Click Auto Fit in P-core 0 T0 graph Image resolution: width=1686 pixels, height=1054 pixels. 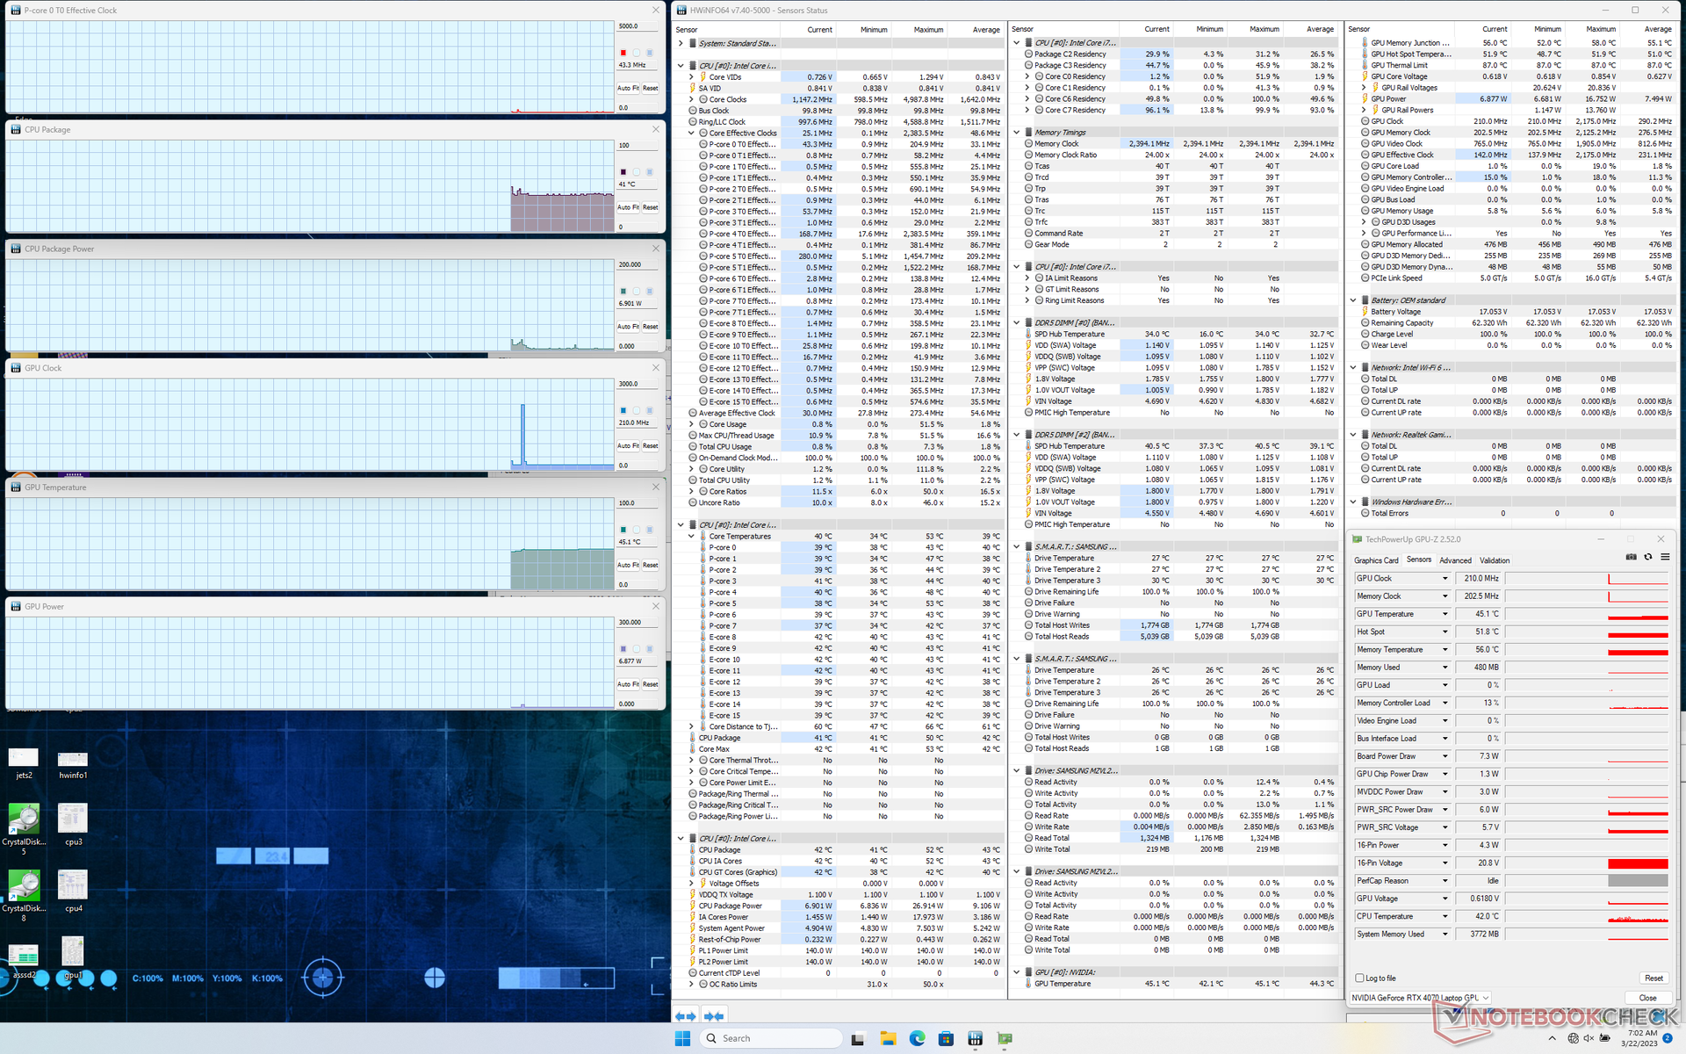coord(628,88)
